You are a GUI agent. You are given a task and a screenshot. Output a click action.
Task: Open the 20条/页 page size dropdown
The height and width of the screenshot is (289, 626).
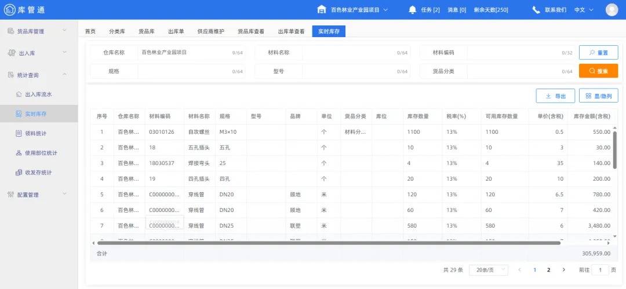pyautogui.click(x=488, y=270)
